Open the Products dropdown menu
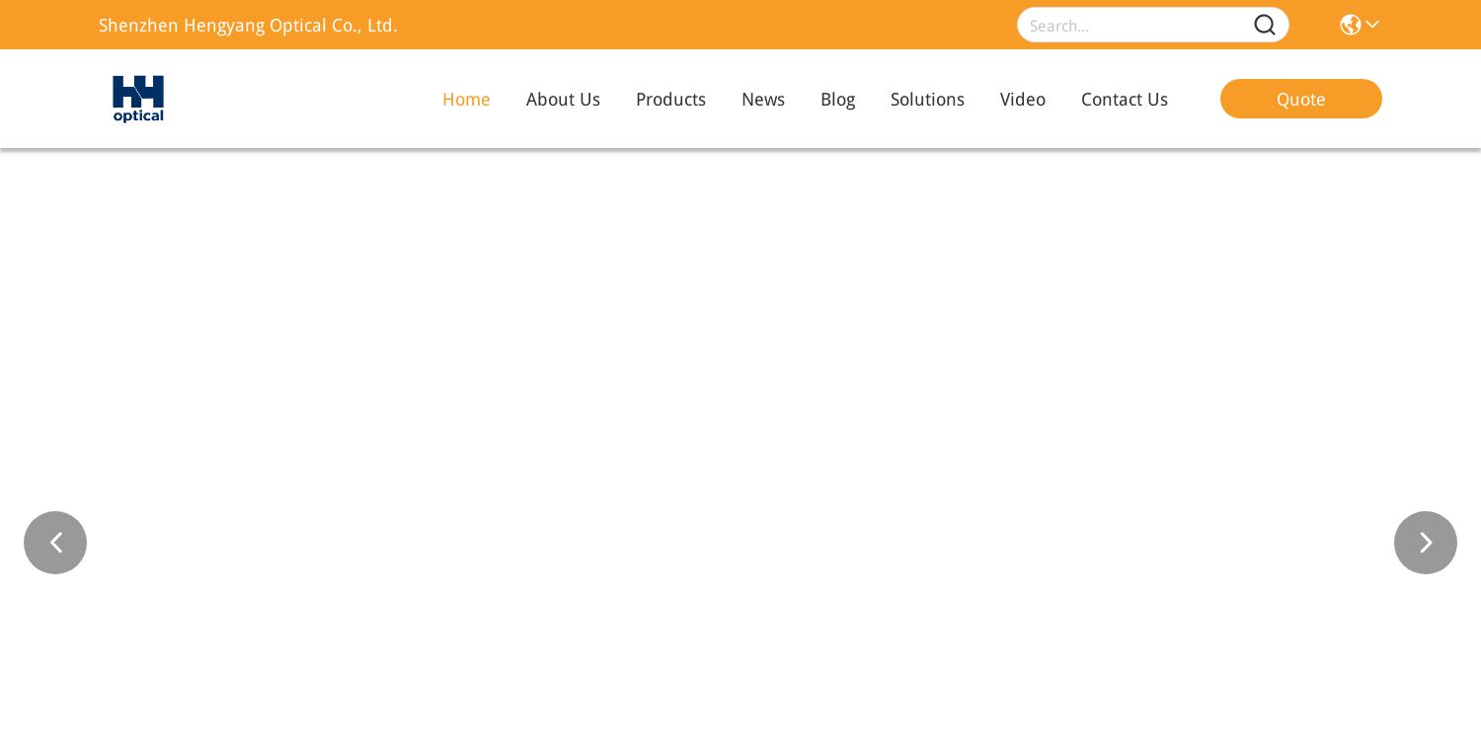The width and height of the screenshot is (1481, 746). click(670, 99)
